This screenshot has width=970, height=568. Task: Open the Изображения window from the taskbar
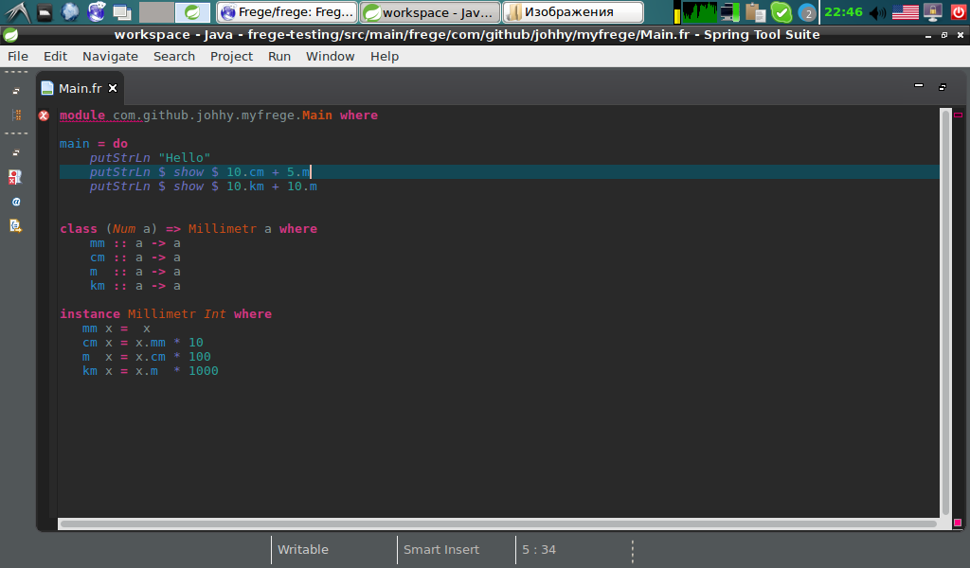(572, 12)
